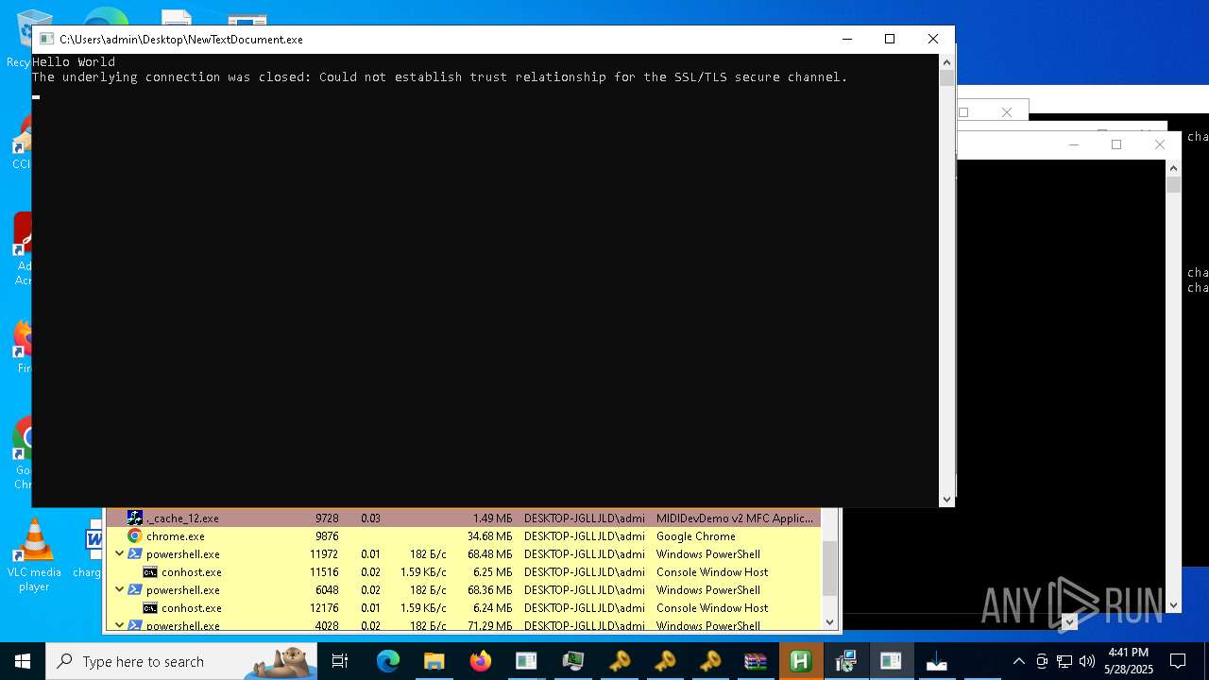Show hidden system tray icons

(1018, 661)
